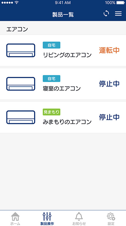Tap 停止中 status of 寝室のエアコン
This screenshot has width=126, height=226.
click(109, 83)
